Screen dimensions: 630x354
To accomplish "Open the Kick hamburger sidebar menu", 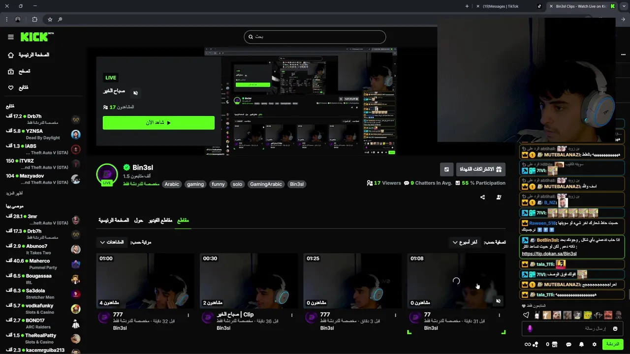I will [x=11, y=37].
